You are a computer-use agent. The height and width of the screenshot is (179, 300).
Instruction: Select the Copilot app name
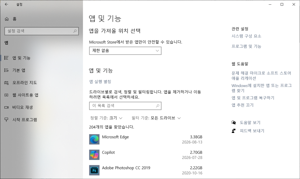(108, 152)
